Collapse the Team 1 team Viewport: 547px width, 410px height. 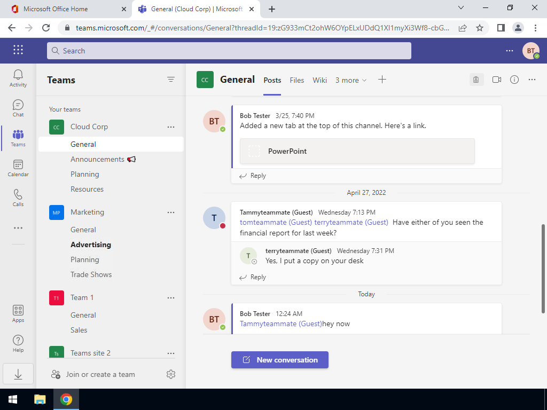tap(82, 298)
